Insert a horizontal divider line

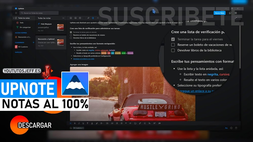145,123
